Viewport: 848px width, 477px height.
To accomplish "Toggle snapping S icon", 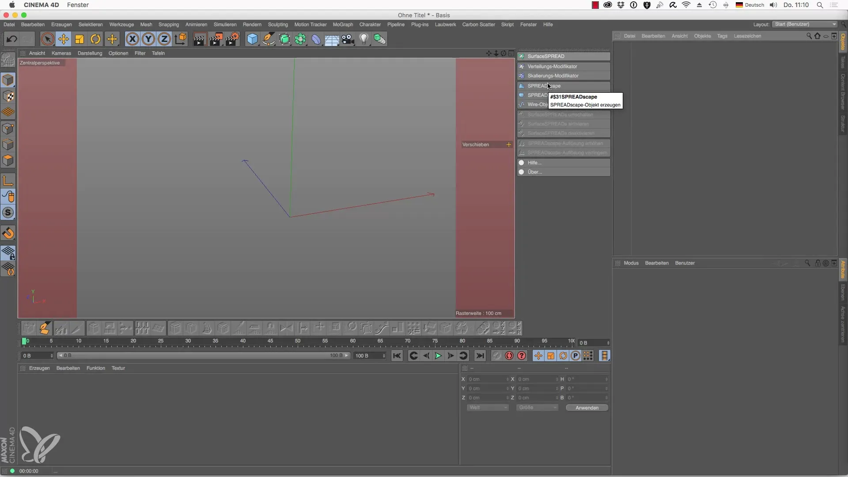I will pos(8,213).
